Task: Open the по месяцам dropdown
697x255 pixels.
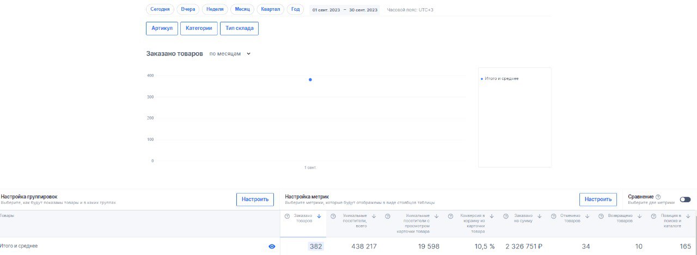Action: pyautogui.click(x=230, y=54)
